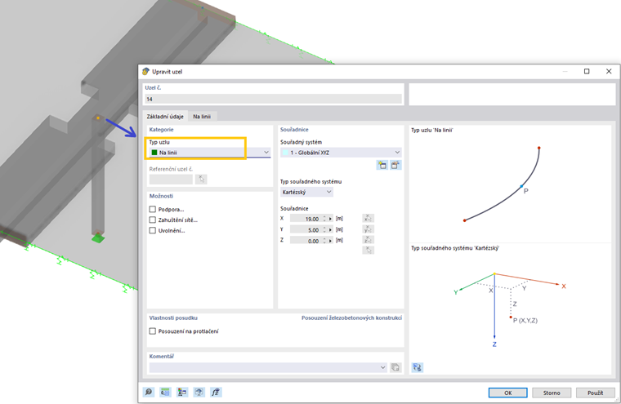Click the search icon in the dialog footer
Screen dimensions: 621x404
pos(149,392)
